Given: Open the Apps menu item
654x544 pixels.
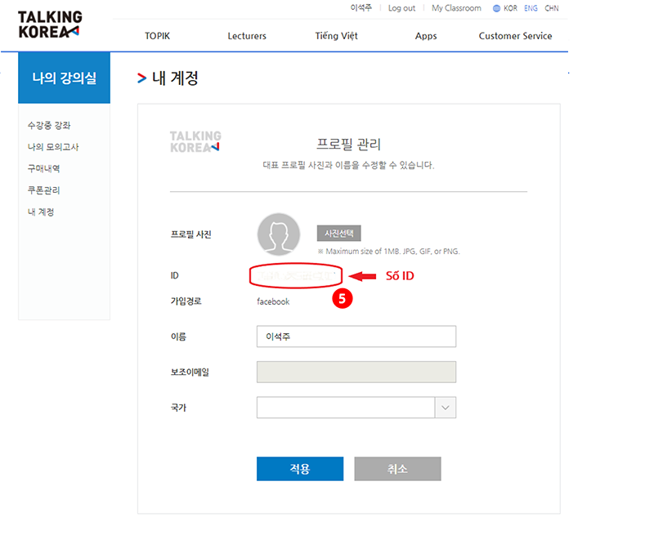Looking at the screenshot, I should (426, 36).
